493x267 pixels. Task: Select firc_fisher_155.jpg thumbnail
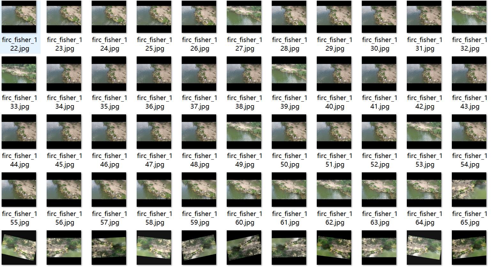(x=19, y=190)
